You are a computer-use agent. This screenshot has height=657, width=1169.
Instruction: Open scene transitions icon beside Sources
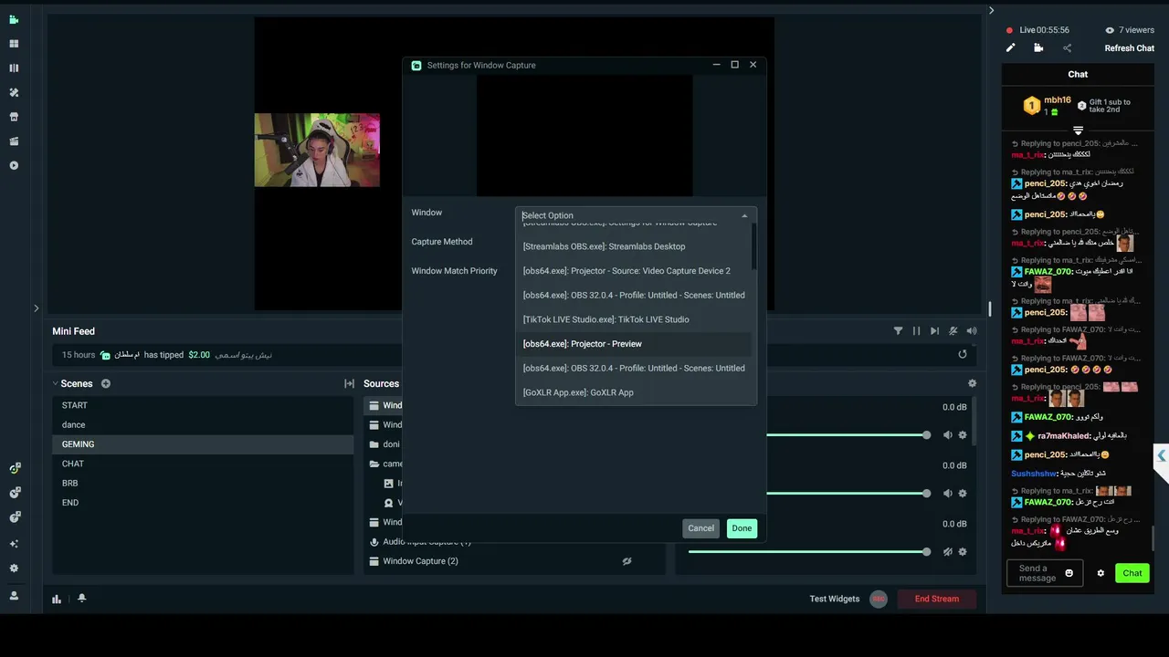coord(349,383)
